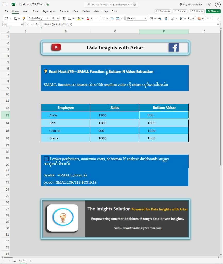This screenshot has height=264, width=223.
Task: Expand the font name dropdown
Action: click(x=39, y=18)
